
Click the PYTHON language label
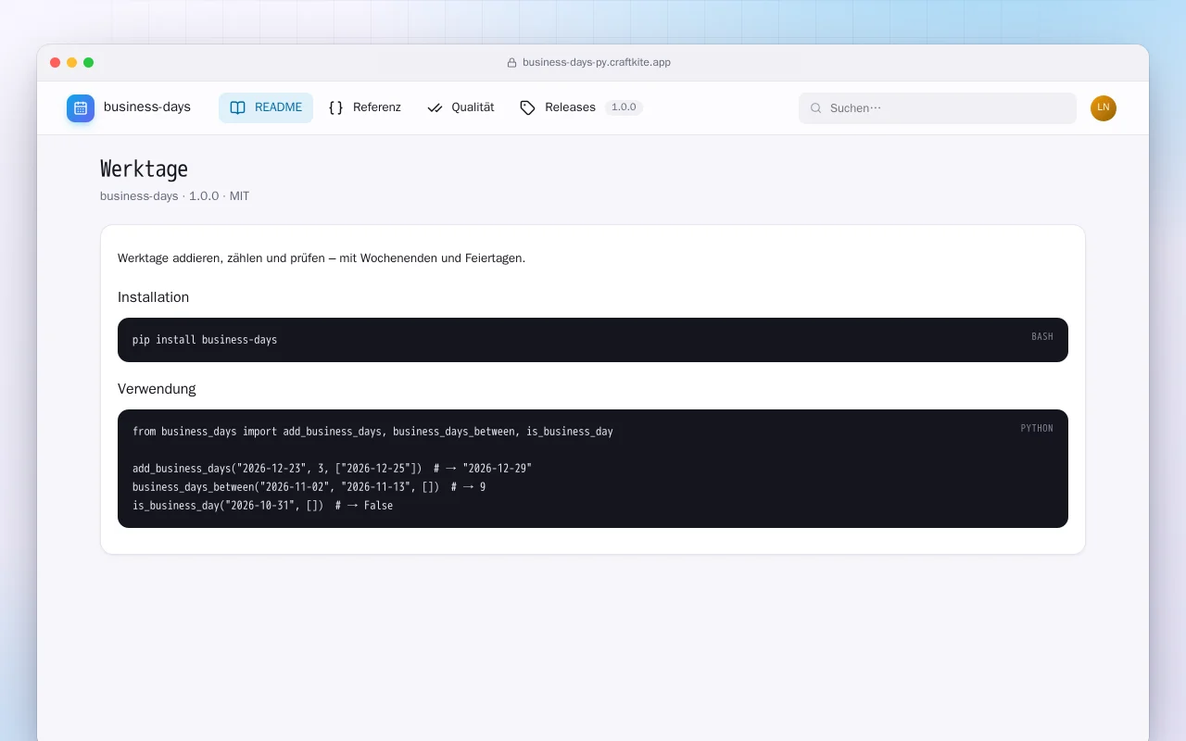pyautogui.click(x=1037, y=429)
